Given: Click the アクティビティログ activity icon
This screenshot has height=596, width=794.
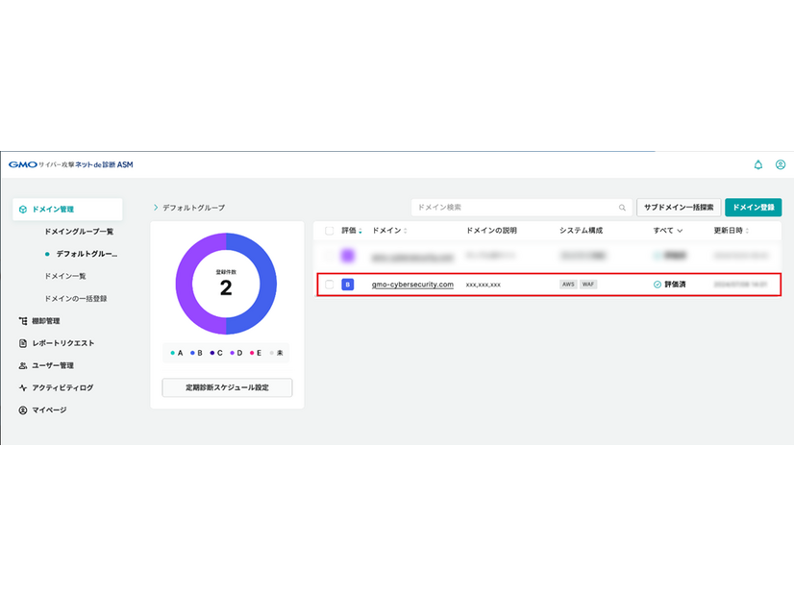Looking at the screenshot, I should click(22, 387).
